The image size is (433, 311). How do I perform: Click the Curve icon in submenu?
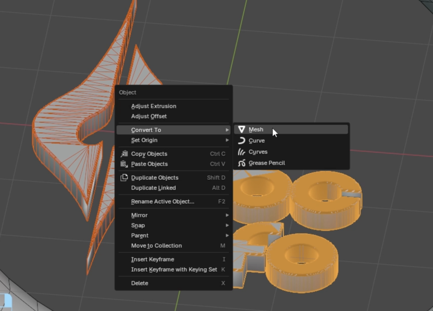tap(241, 141)
